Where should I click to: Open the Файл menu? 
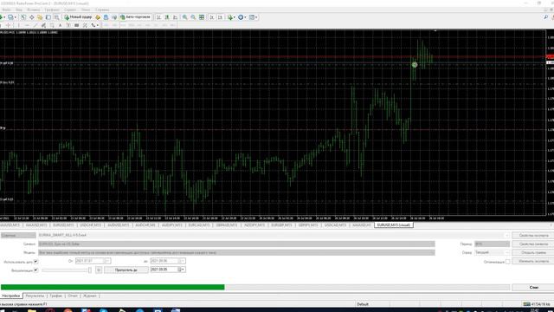[6, 10]
